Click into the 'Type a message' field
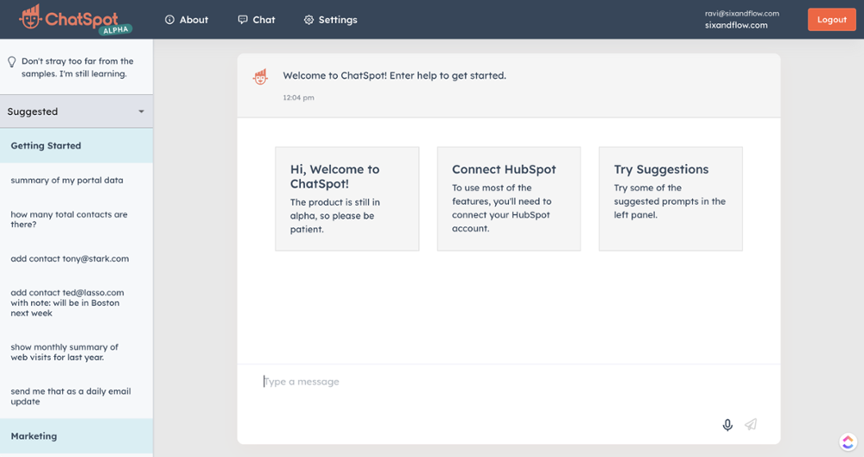Image resolution: width=864 pixels, height=457 pixels. [x=508, y=382]
